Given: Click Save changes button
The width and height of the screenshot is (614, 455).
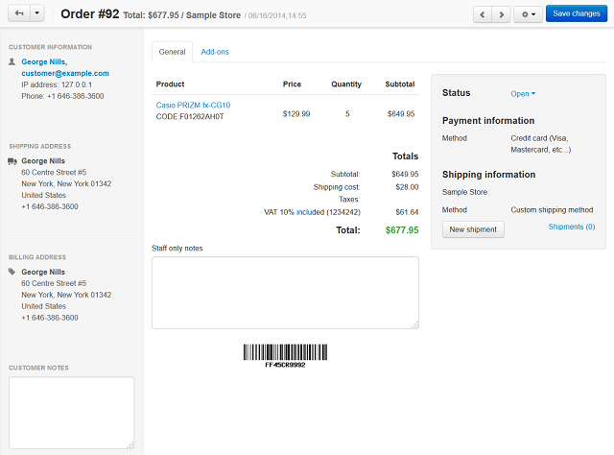Looking at the screenshot, I should [x=577, y=13].
